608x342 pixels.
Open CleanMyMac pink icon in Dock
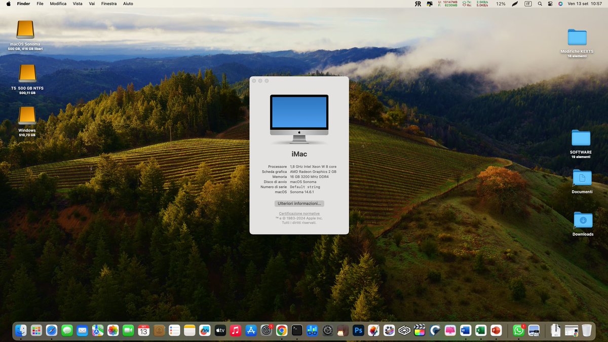point(450,330)
